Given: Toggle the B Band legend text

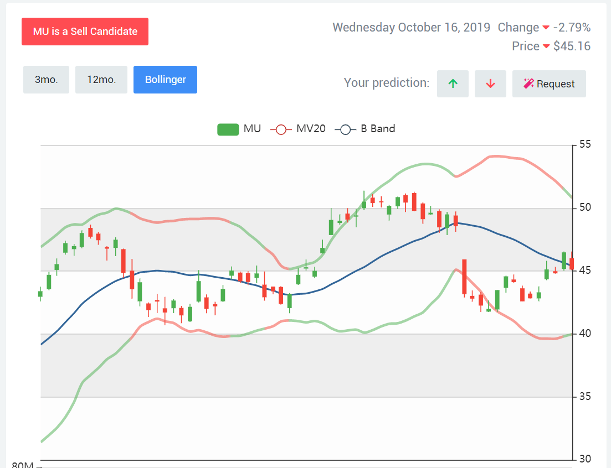Looking at the screenshot, I should tap(378, 129).
